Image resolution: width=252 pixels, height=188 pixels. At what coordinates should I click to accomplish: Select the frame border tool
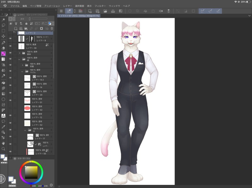coord(3,105)
